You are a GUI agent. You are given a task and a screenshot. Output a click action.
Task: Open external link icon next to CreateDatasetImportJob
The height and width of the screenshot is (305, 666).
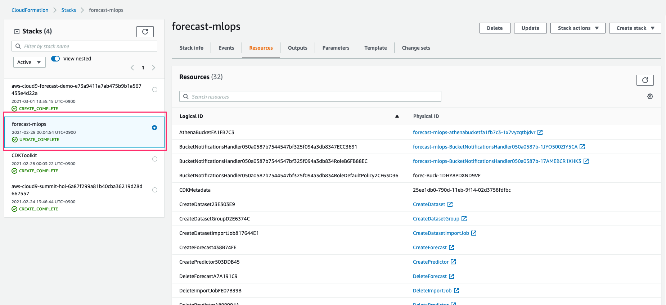pos(474,233)
